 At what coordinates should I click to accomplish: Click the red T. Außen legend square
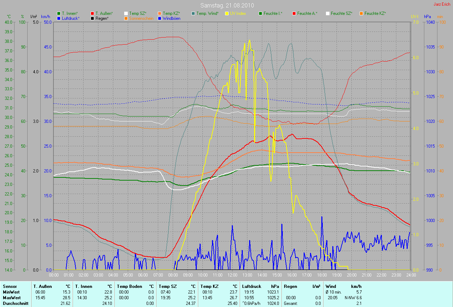pyautogui.click(x=93, y=13)
